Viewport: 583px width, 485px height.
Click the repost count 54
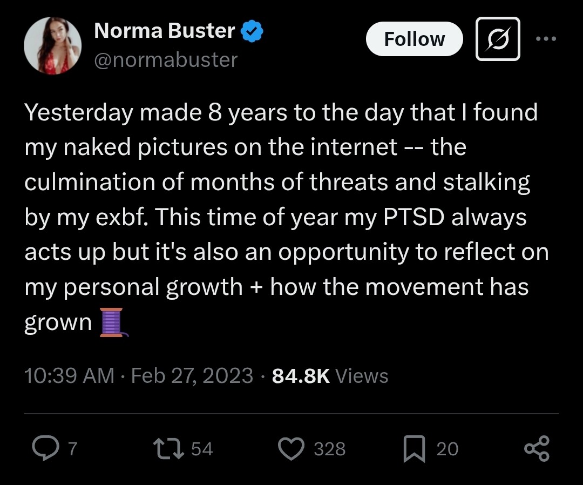pos(202,449)
